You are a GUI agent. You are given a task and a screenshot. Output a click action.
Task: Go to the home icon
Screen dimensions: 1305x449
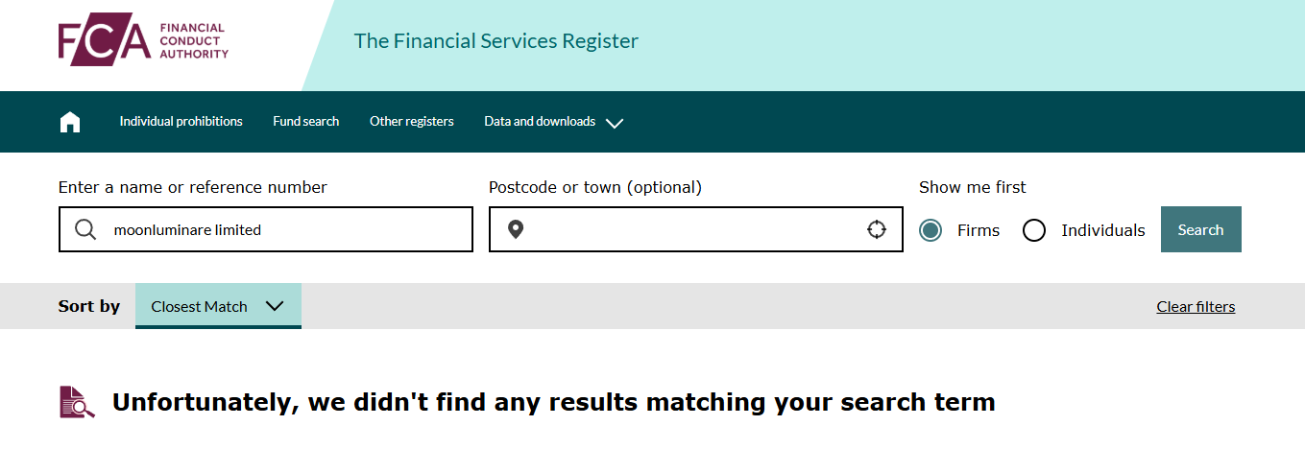70,122
